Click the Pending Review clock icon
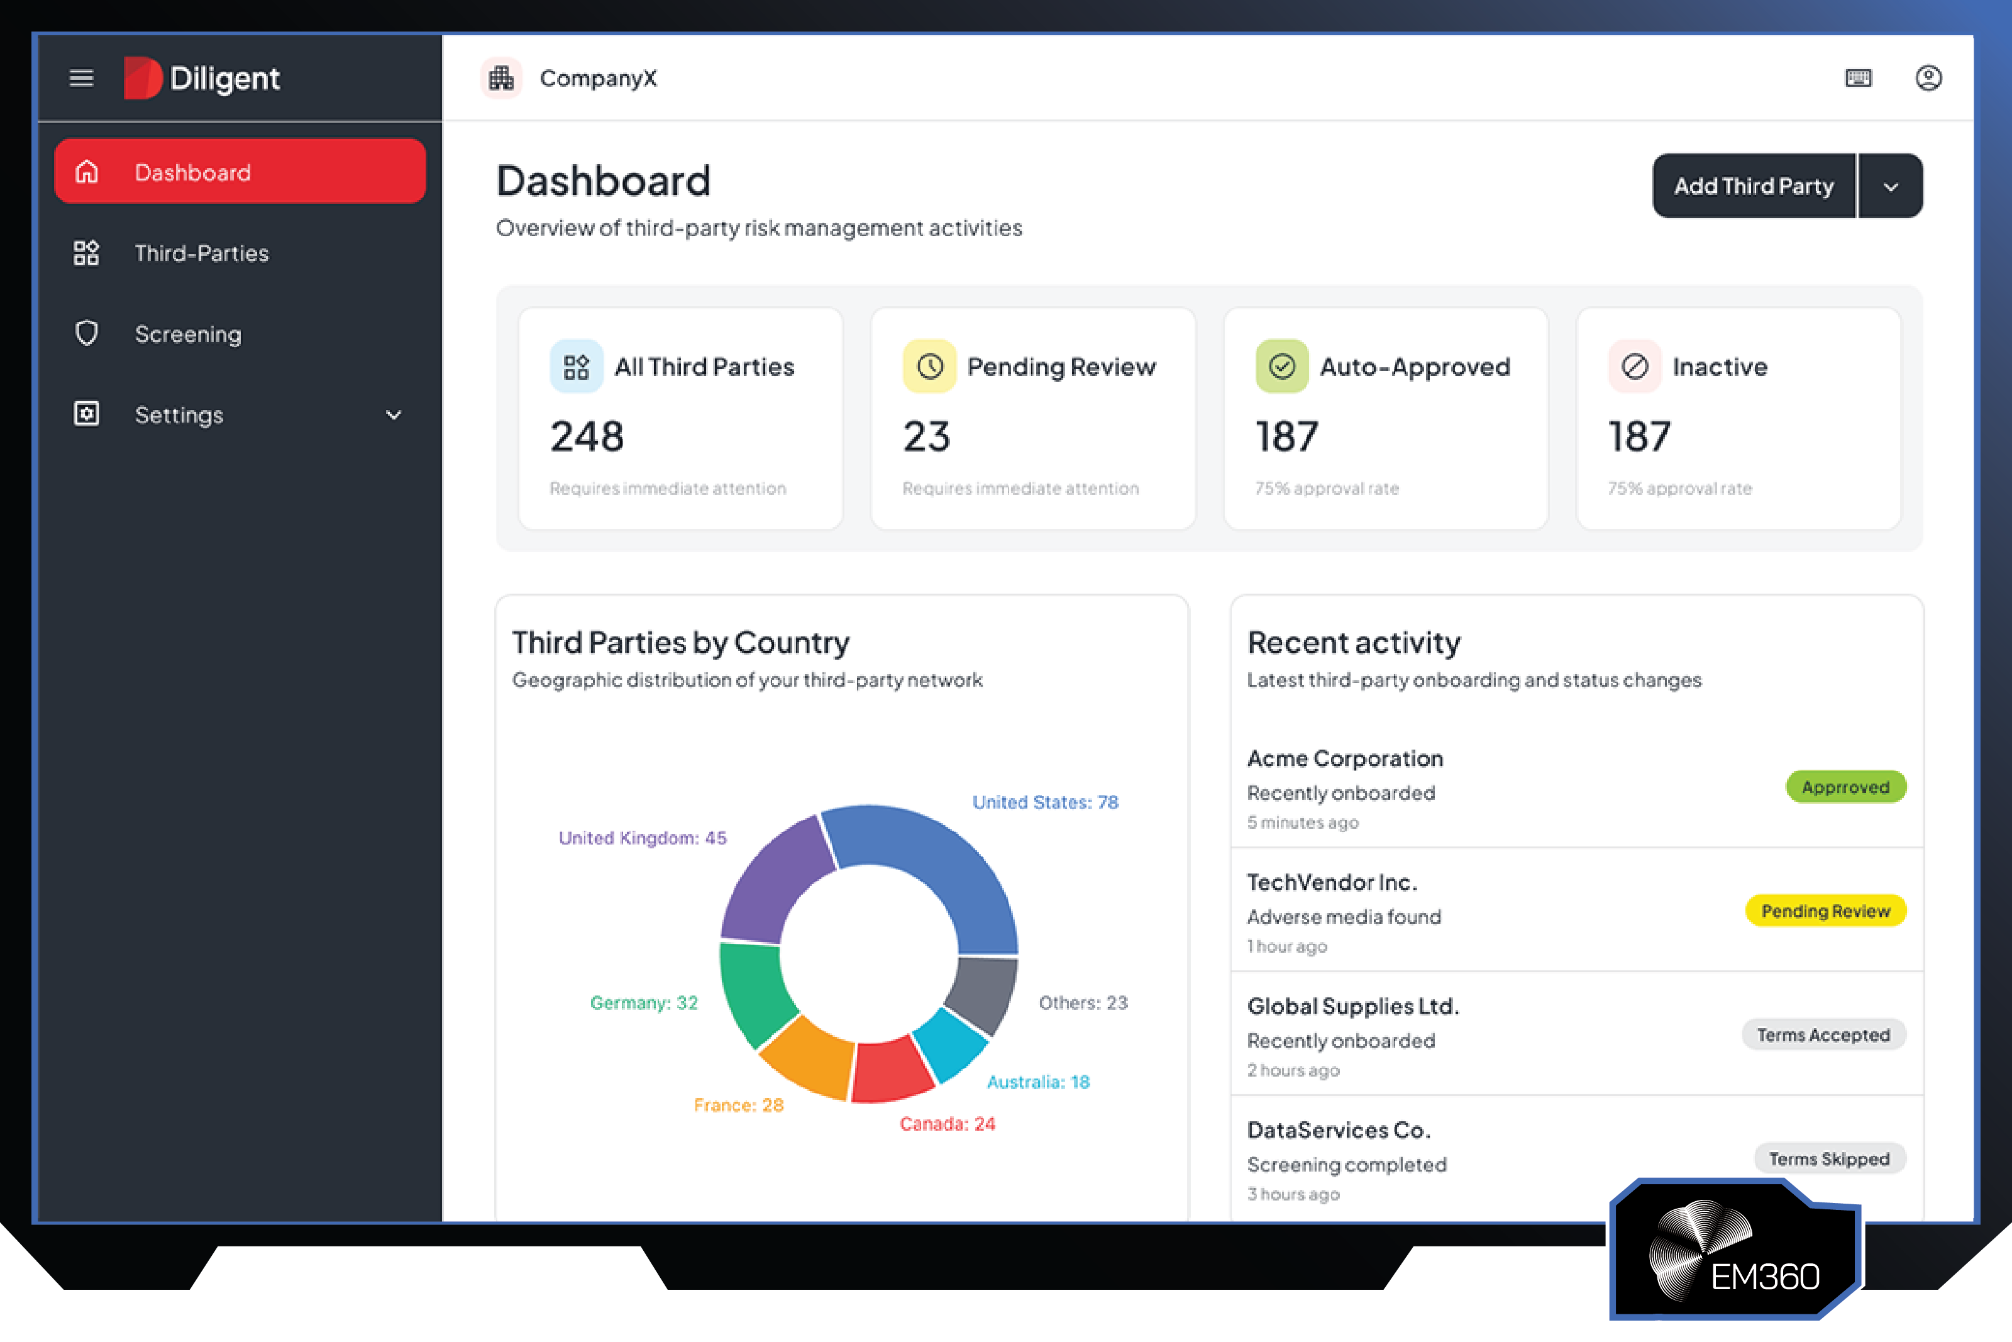2012x1342 pixels. pos(930,366)
